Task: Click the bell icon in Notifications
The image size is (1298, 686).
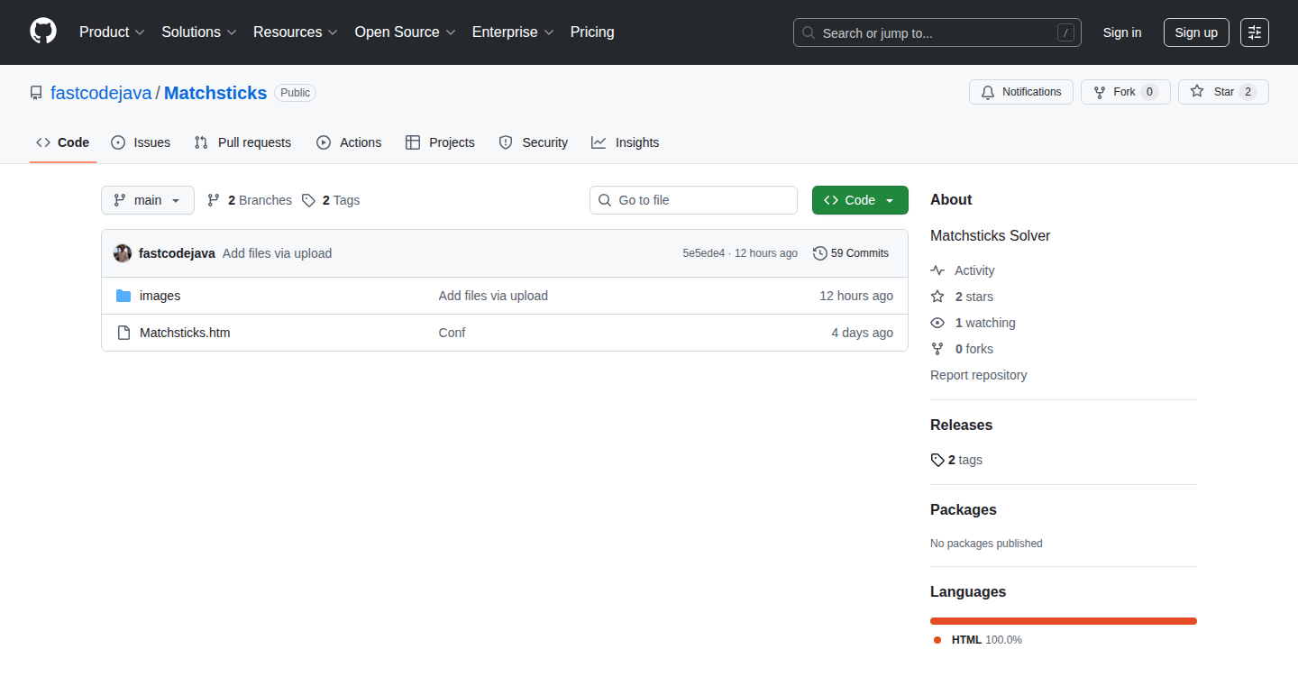Action: (x=988, y=92)
